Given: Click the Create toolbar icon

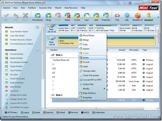Looking at the screenshot, I should tap(58, 17).
